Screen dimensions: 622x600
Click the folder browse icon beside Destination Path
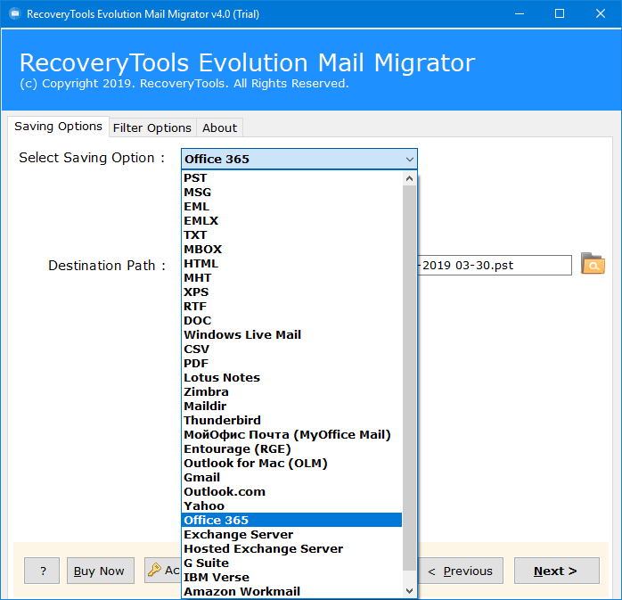(x=593, y=264)
